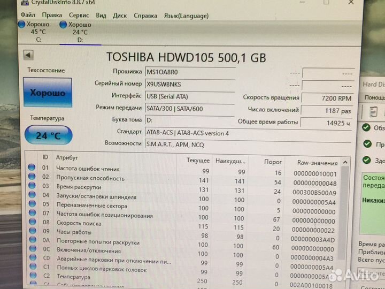Click status orb for attribute 01
385x289 pixels.
click(x=32, y=167)
